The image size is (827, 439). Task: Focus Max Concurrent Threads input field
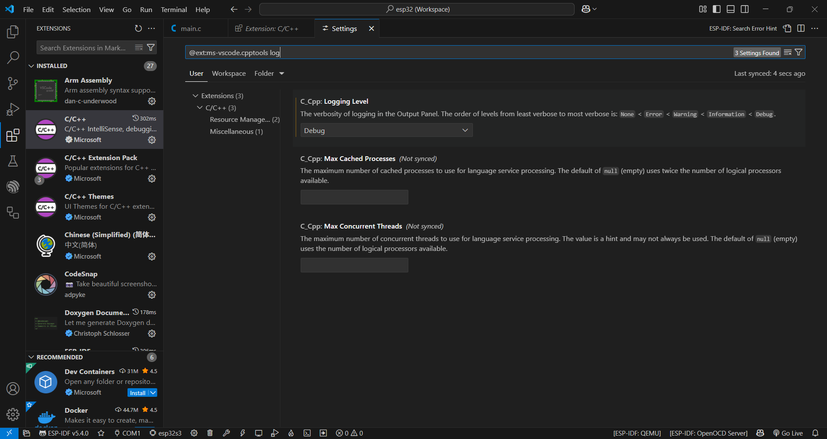pyautogui.click(x=354, y=265)
